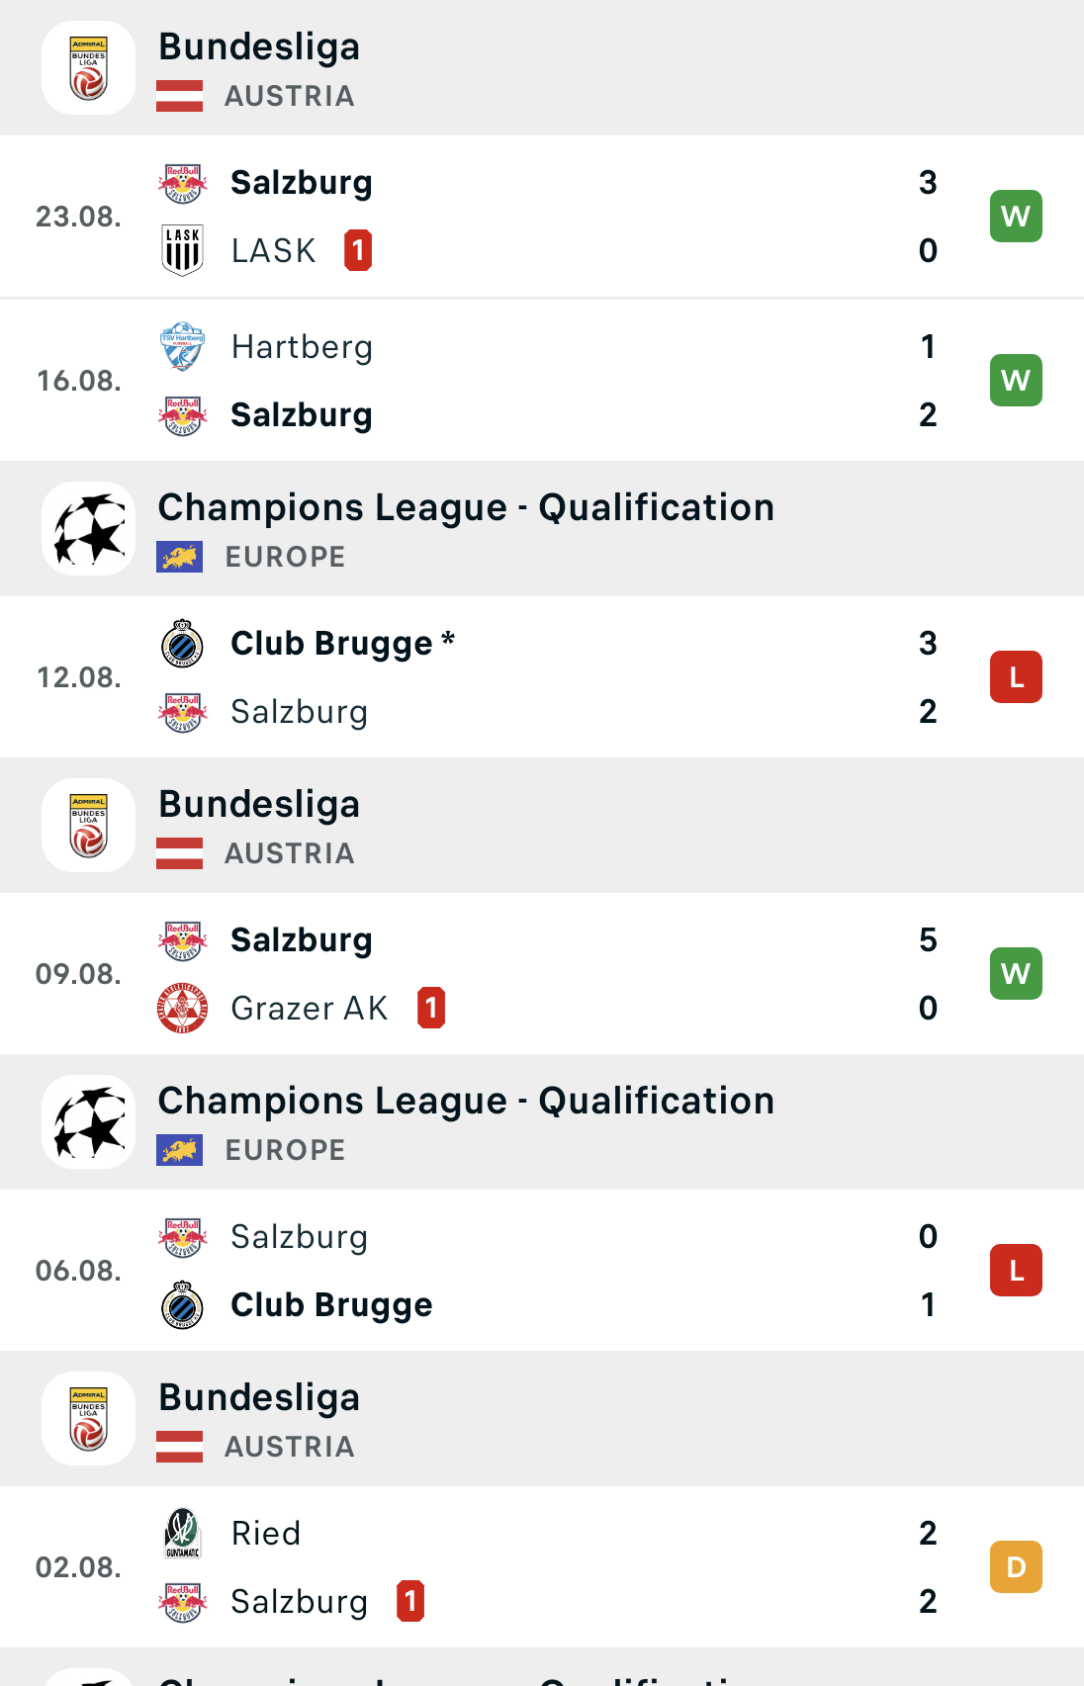Click the LASK red card indicator
The width and height of the screenshot is (1084, 1686).
[358, 250]
